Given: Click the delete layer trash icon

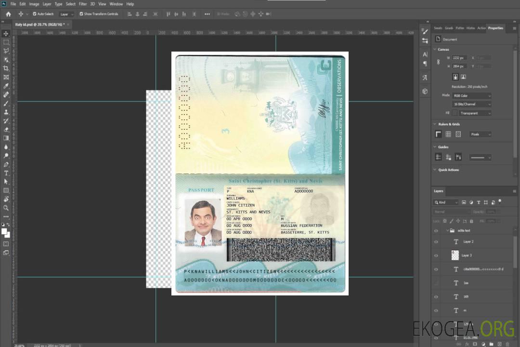Looking at the screenshot, I should coord(507,344).
